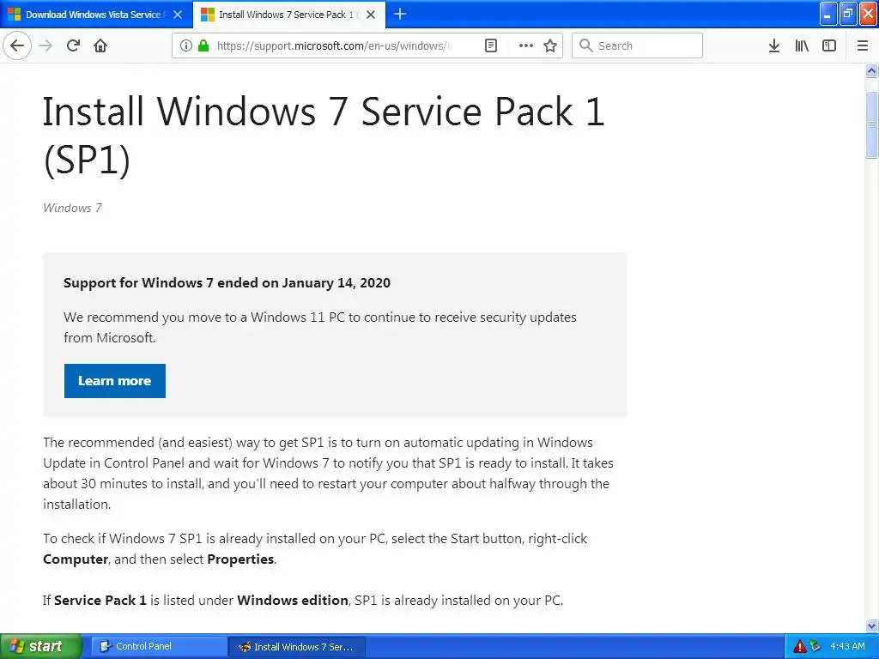The width and height of the screenshot is (879, 659).
Task: Minimize the Firefox window
Action: pos(828,15)
